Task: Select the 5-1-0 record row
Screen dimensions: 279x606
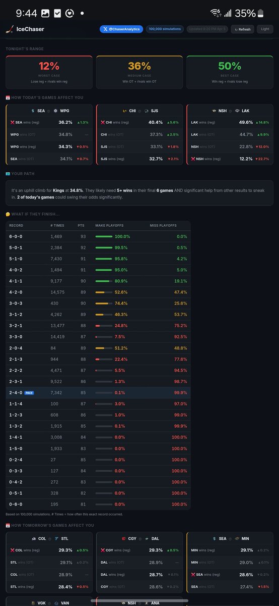Action: click(x=98, y=259)
